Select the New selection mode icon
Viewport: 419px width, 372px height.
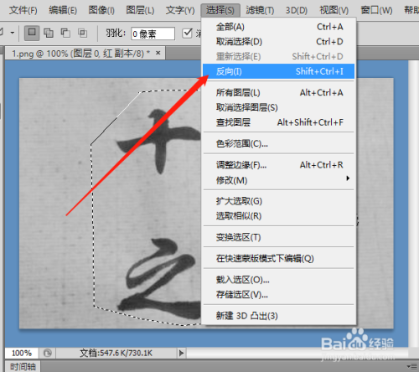pyautogui.click(x=32, y=34)
